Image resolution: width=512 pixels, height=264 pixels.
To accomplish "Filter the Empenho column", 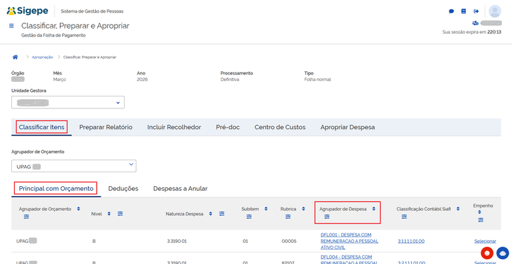I will [481, 220].
